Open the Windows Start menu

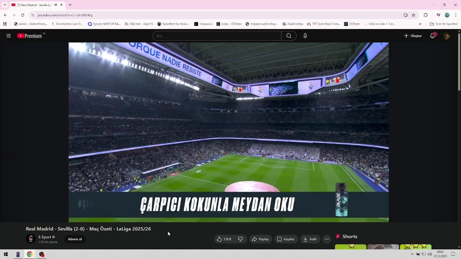coord(6,254)
